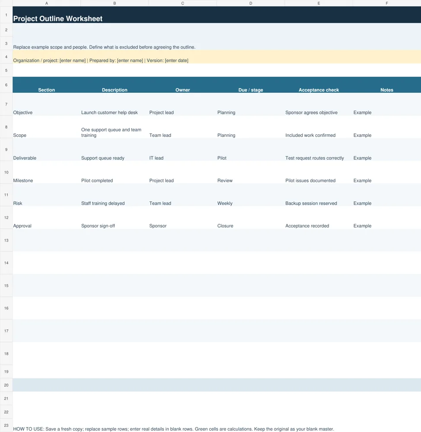The width and height of the screenshot is (421, 432).
Task: Select column B header
Action: point(115,3)
